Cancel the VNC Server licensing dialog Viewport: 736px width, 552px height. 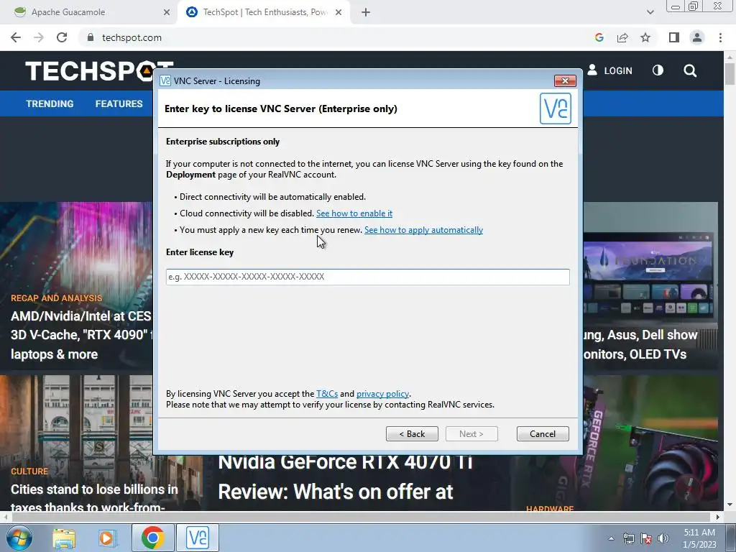pos(543,433)
